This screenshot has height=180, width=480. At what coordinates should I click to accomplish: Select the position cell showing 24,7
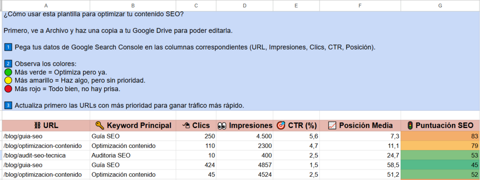pyautogui.click(x=360, y=155)
